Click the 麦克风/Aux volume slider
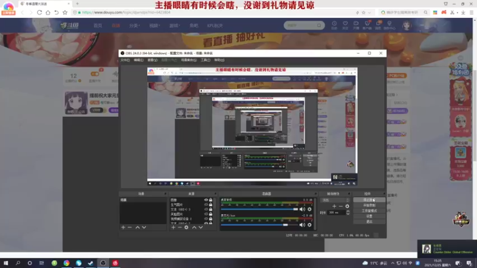The width and height of the screenshot is (477, 268). (x=259, y=225)
